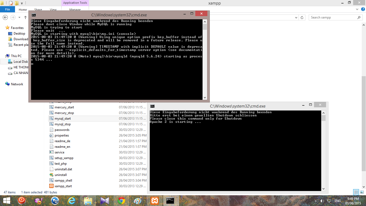Image resolution: width=366 pixels, height=206 pixels.
Task: Open Internet Explorer from taskbar
Action: click(x=71, y=201)
